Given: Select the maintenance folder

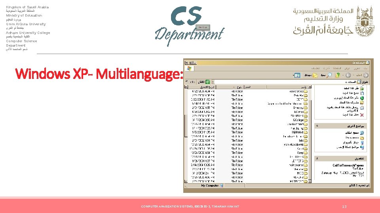Looking at the screenshot, I should click(298, 165).
